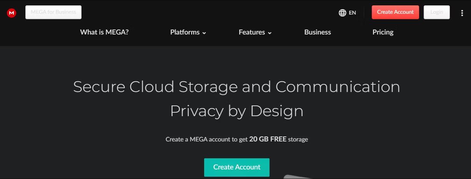Screen dimensions: 471x179
Task: Click the Privacy by Design heading
Action: tap(236, 111)
